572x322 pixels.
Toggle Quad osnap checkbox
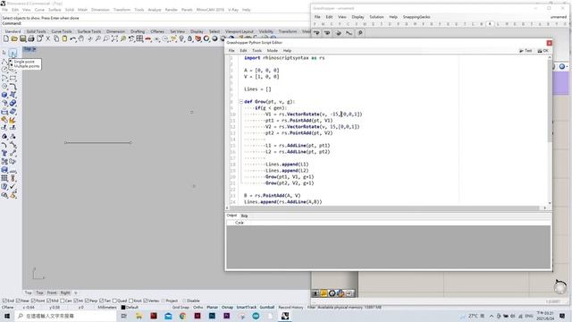114,301
